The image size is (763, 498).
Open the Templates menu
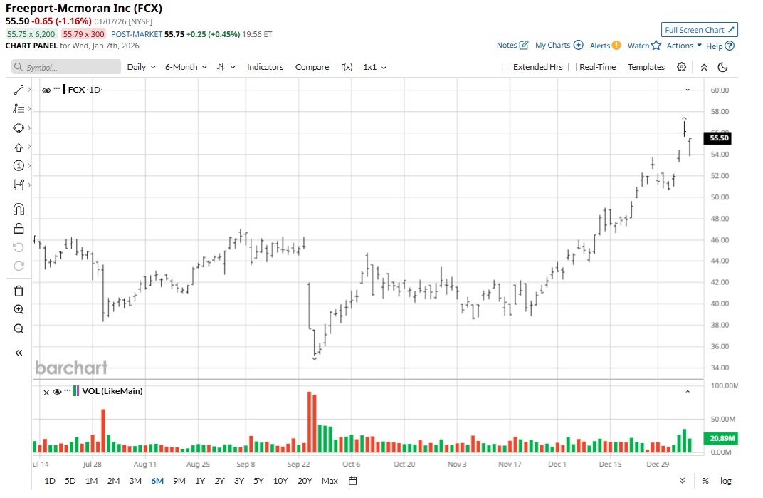pyautogui.click(x=646, y=67)
